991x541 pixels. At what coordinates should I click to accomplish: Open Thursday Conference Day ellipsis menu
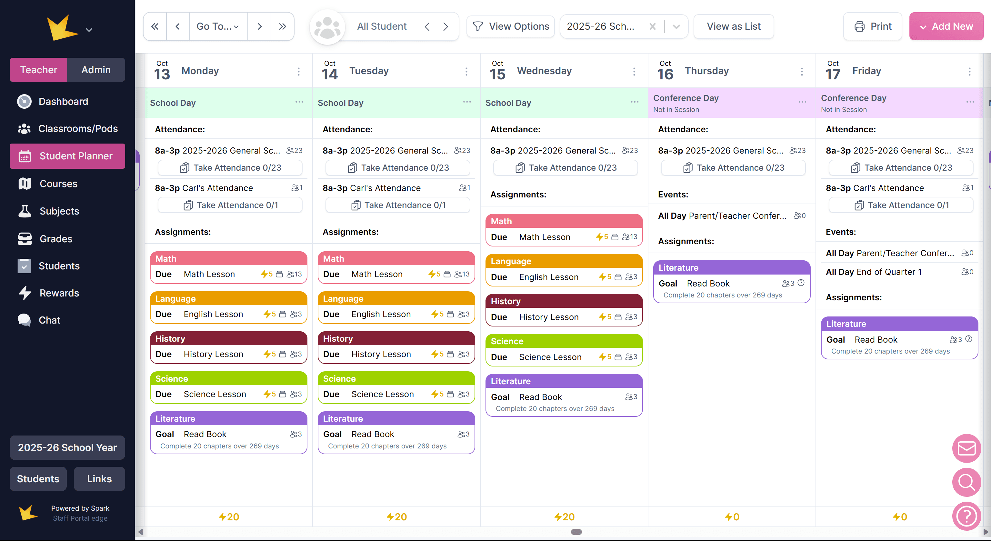pos(803,102)
